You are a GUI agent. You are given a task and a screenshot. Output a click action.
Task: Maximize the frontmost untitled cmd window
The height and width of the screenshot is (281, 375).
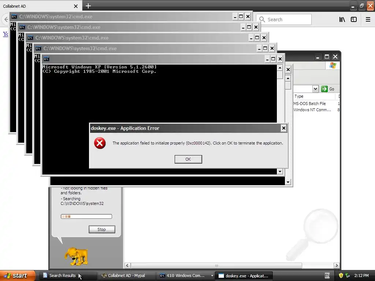pos(273,59)
